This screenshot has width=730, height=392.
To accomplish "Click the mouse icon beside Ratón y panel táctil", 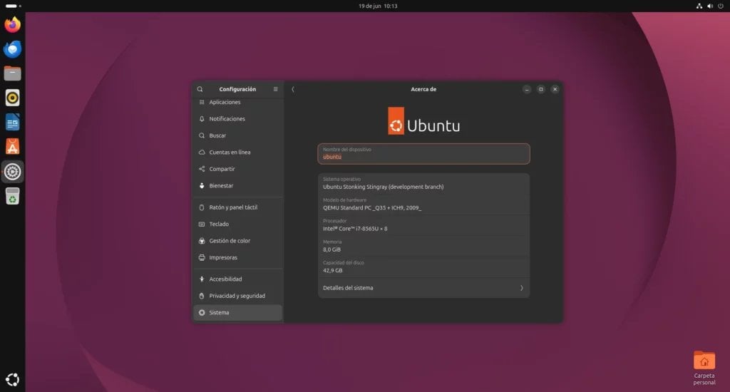I will 202,207.
